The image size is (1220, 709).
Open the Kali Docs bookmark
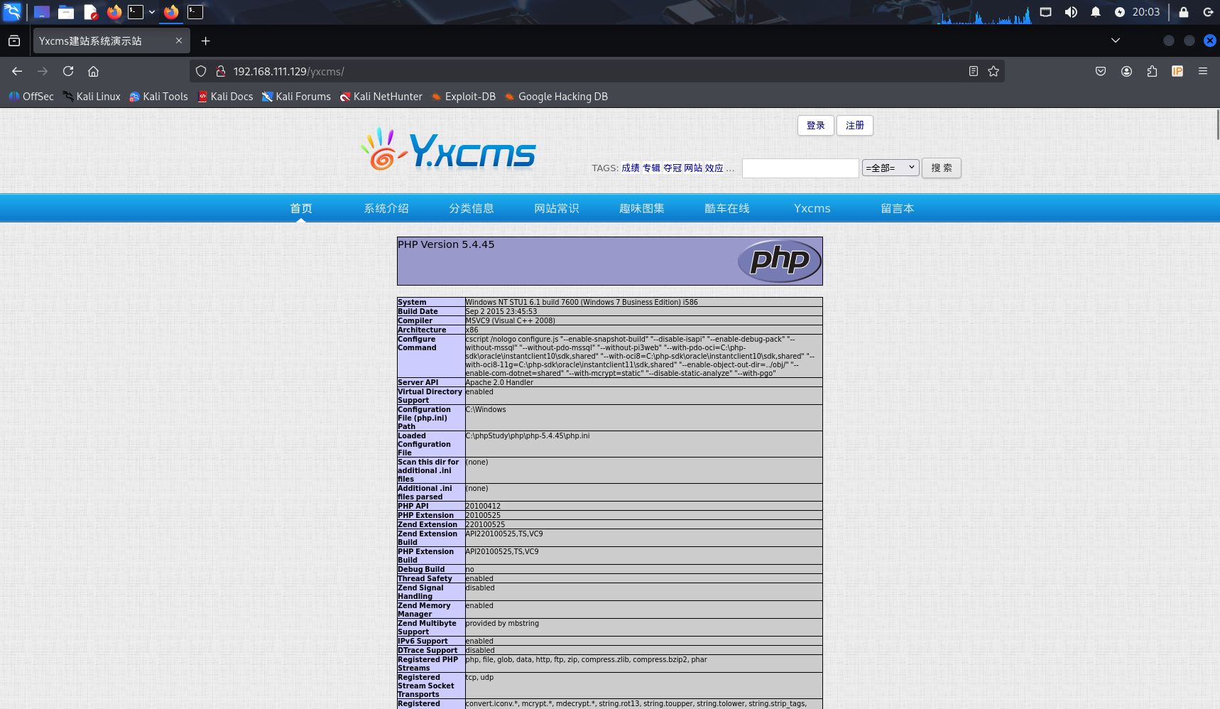coord(225,97)
